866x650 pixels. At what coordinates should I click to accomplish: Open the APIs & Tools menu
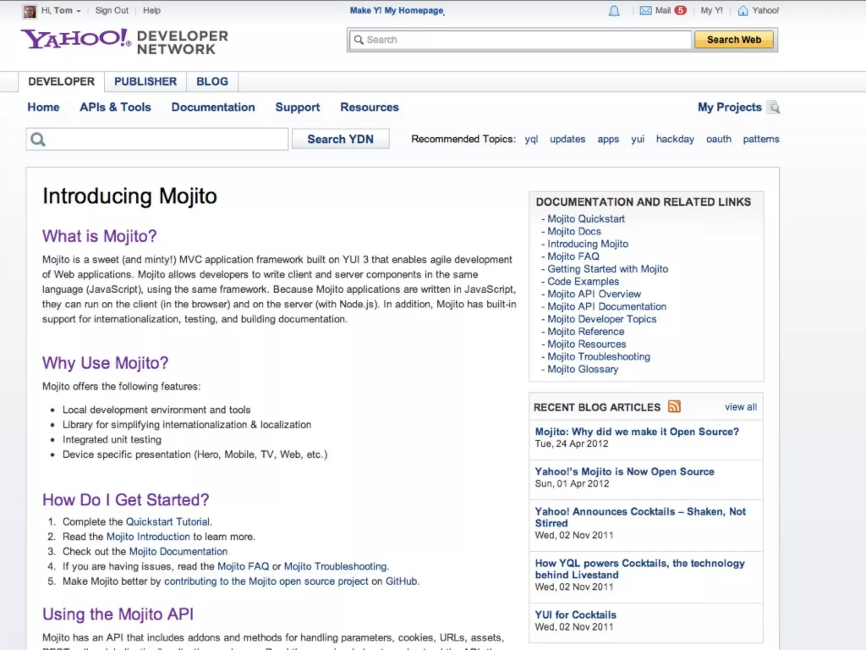point(115,107)
